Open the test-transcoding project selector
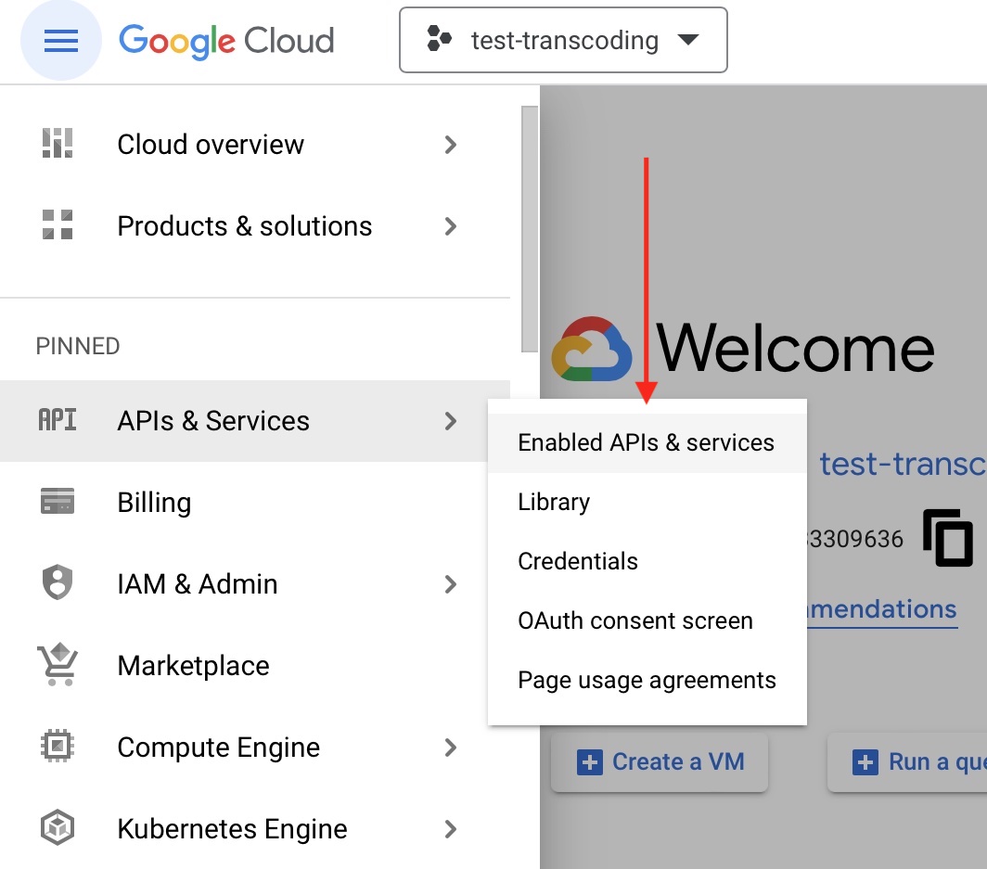Image resolution: width=987 pixels, height=869 pixels. tap(563, 40)
